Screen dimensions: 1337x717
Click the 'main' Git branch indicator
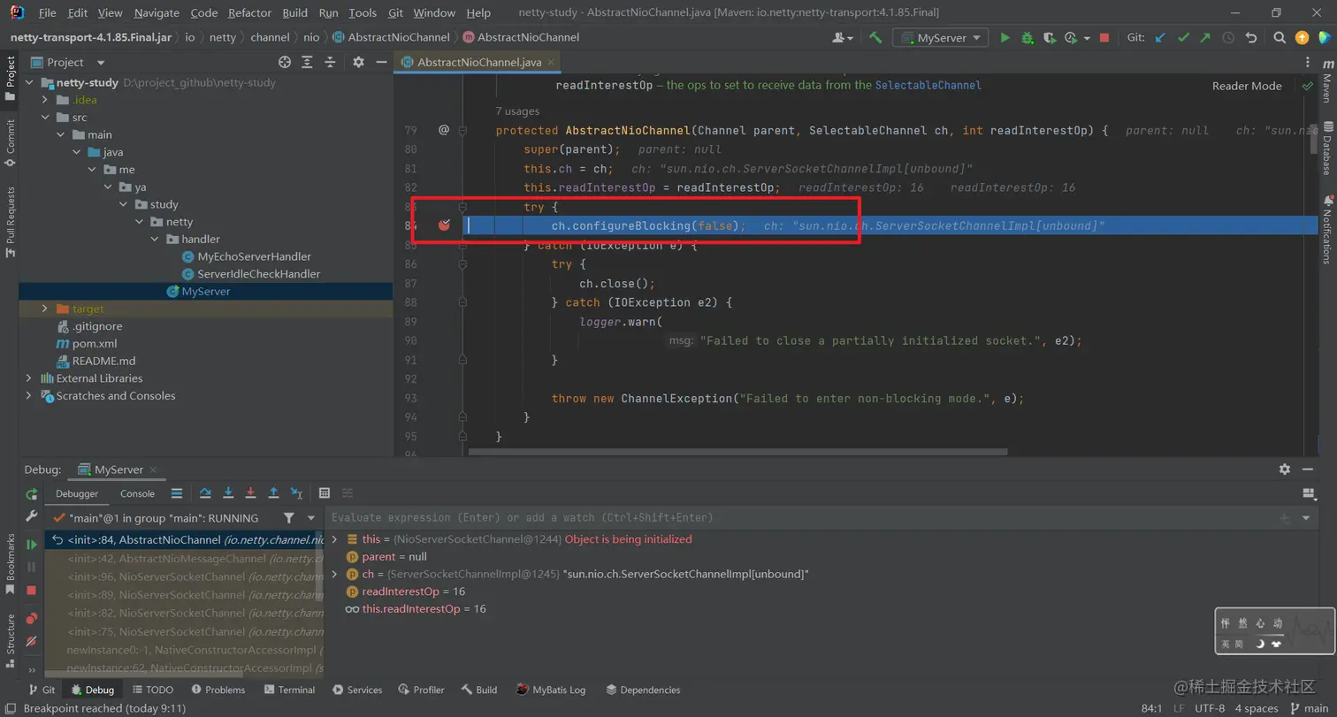point(1309,708)
